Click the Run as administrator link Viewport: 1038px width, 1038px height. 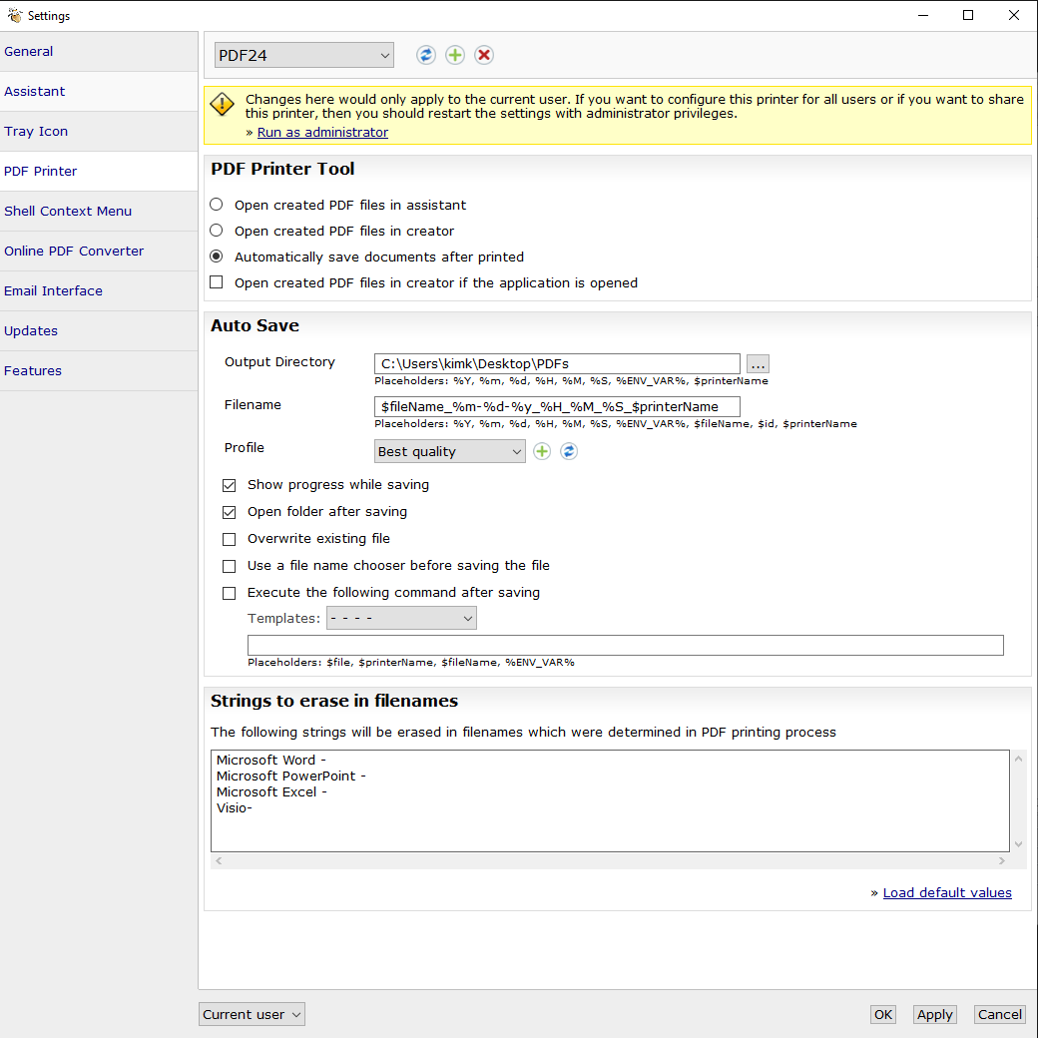322,133
